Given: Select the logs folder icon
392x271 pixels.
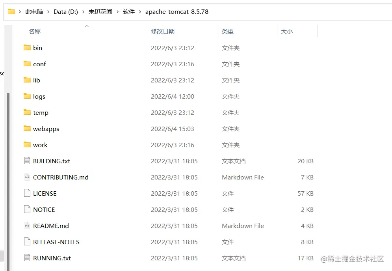Looking at the screenshot, I should [x=27, y=96].
